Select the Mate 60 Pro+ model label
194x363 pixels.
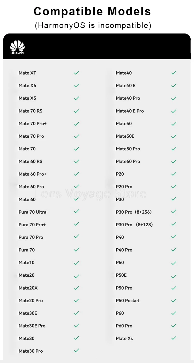(x=33, y=174)
